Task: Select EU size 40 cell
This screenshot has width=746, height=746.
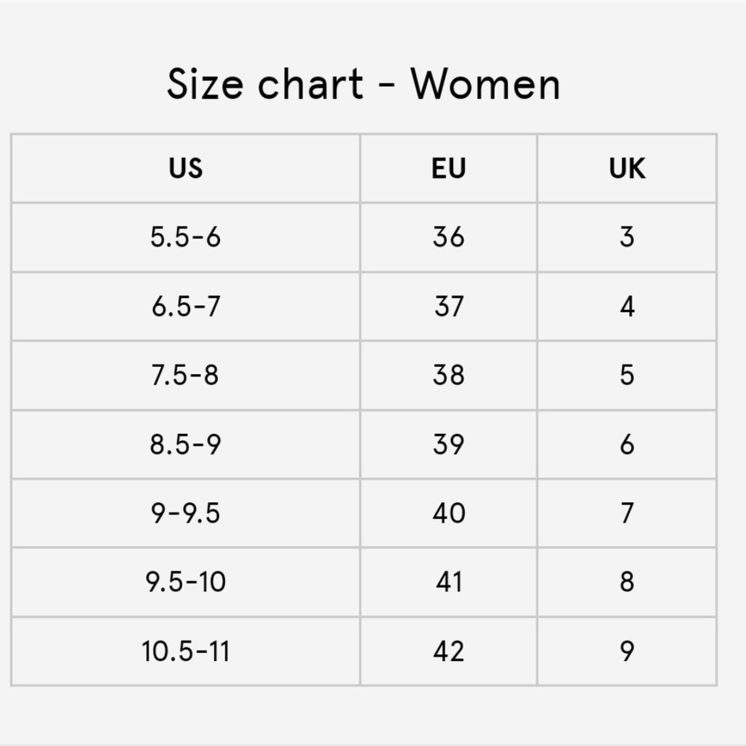Action: 449,513
